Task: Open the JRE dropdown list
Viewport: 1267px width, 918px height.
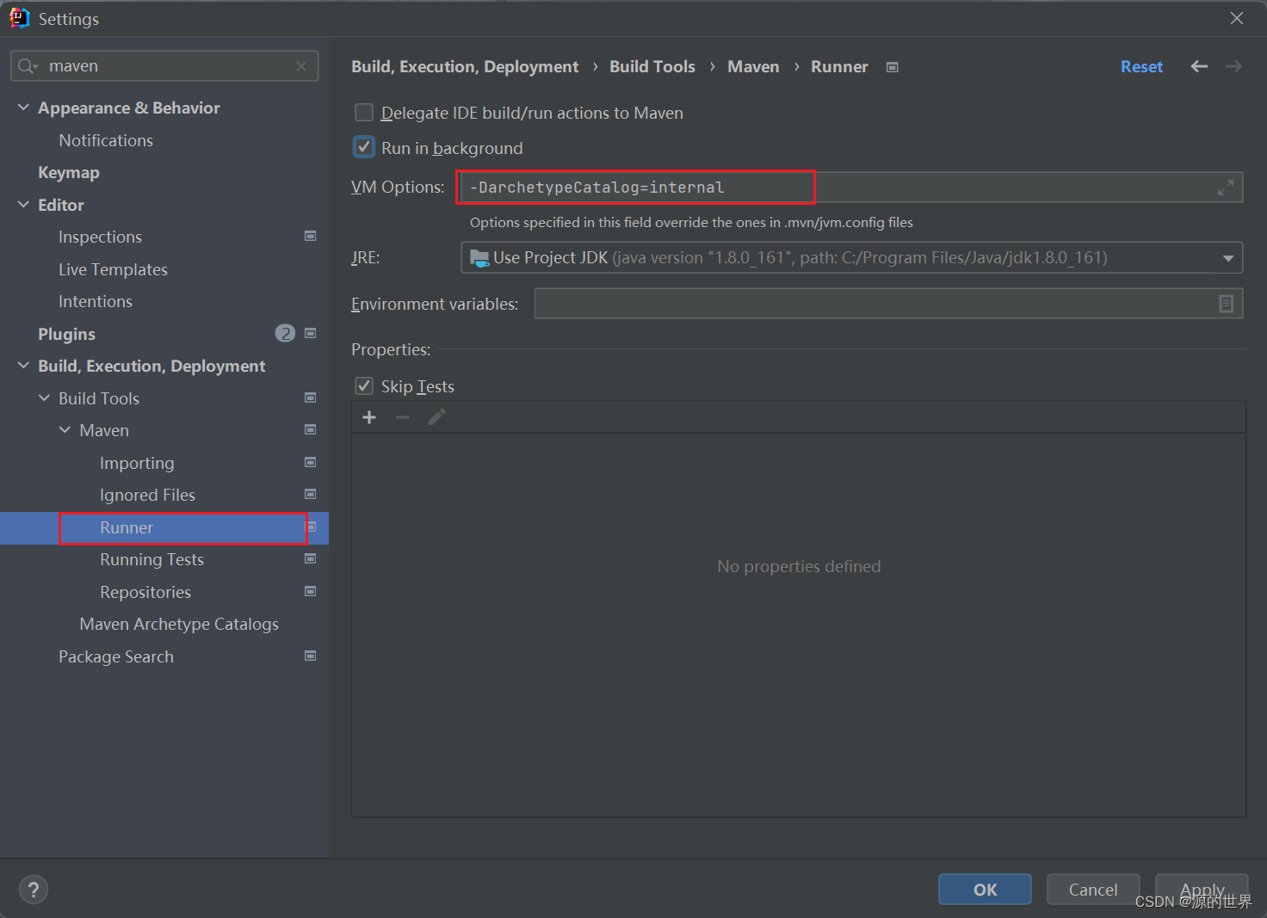Action: point(1228,258)
